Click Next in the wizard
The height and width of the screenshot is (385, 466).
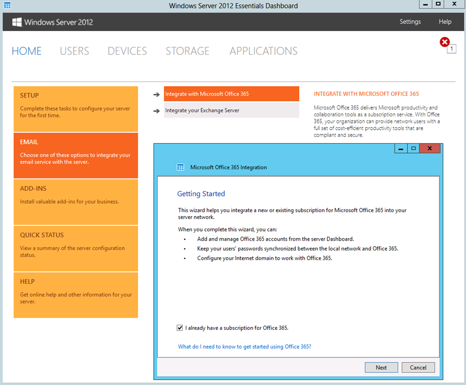pyautogui.click(x=381, y=367)
